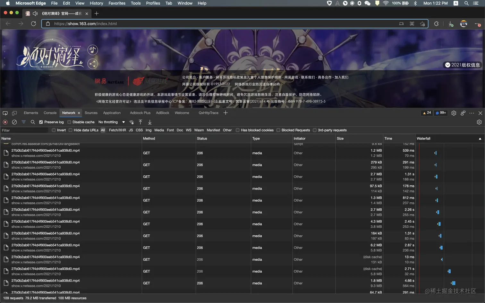Click the network Filter text field
Screen dimensions: 485x303
tap(24, 130)
